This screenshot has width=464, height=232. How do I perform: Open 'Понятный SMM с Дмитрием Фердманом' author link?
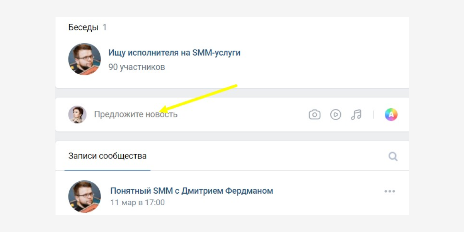click(x=191, y=191)
